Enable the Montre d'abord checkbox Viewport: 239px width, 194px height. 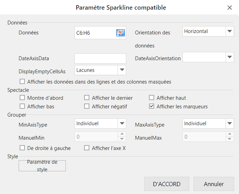click(22, 98)
